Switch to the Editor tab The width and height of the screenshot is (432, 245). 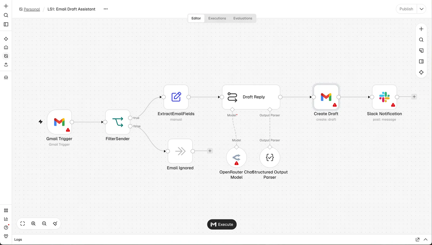pyautogui.click(x=196, y=18)
